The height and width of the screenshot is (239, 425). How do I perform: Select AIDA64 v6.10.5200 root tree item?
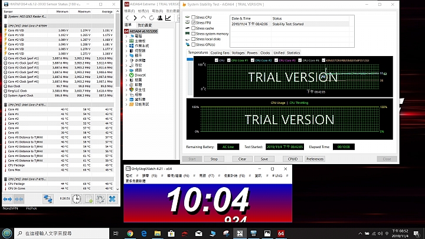point(141,31)
